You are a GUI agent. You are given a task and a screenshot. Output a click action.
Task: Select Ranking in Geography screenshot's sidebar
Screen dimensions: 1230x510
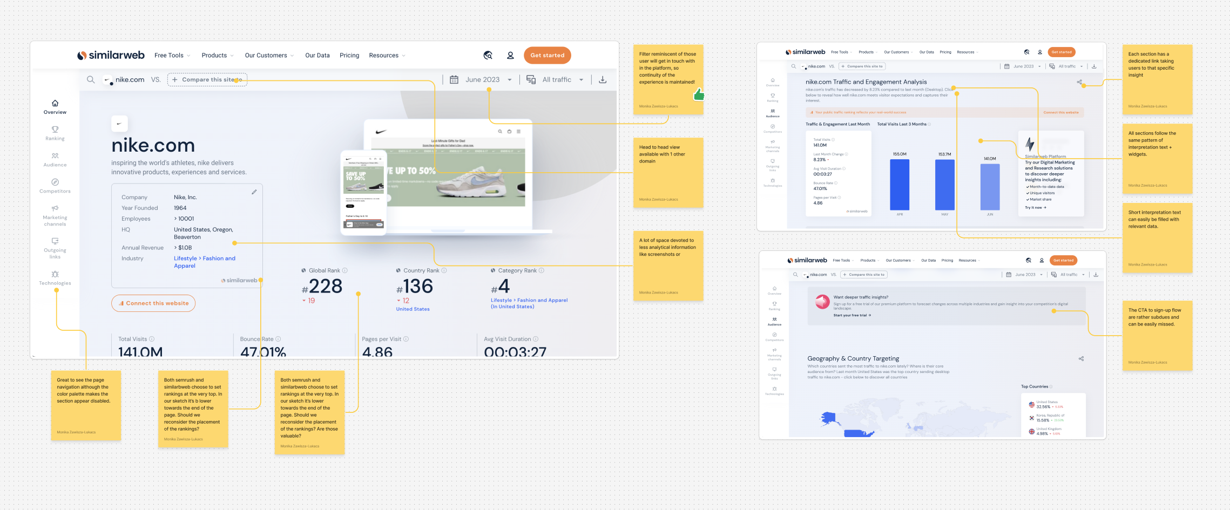pos(774,306)
